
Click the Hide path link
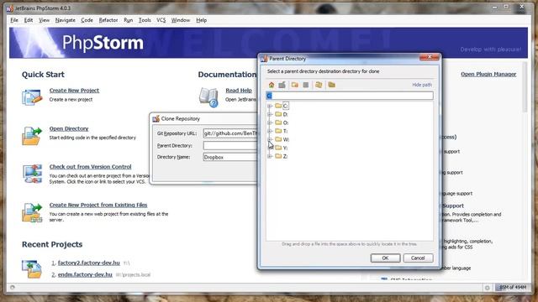pyautogui.click(x=422, y=85)
